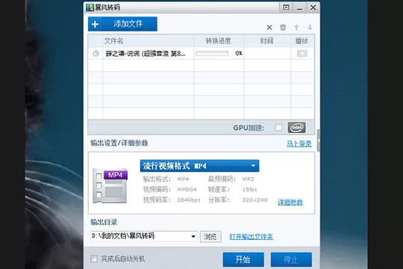Click the 0% conversion progress bar

[x=212, y=54]
